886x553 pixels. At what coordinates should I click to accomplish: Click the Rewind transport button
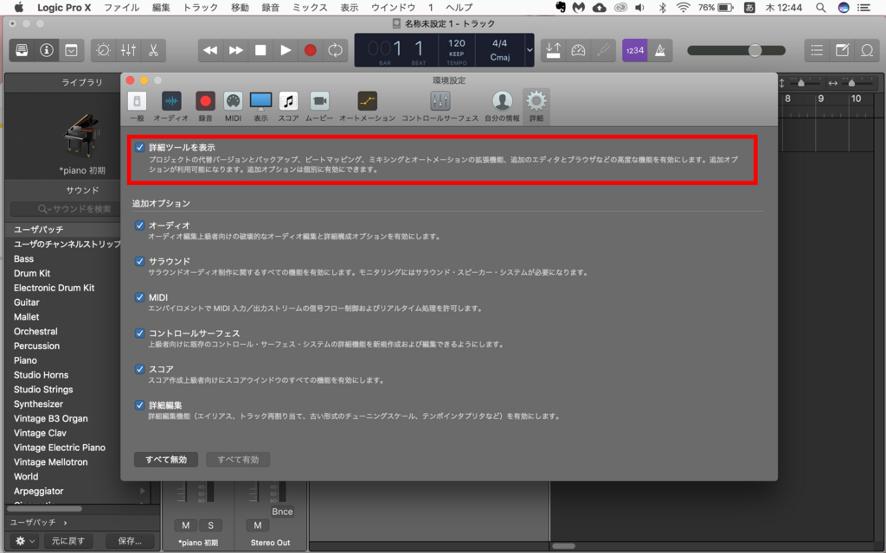[x=210, y=50]
